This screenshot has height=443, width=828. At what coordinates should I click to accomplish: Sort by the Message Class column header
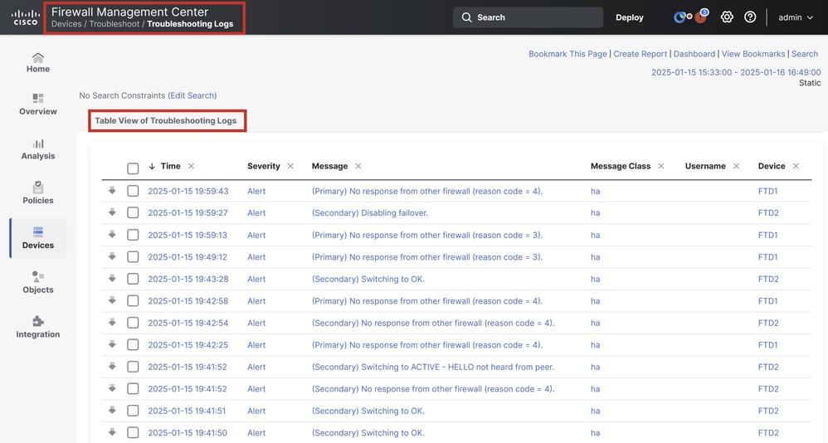[x=621, y=166]
